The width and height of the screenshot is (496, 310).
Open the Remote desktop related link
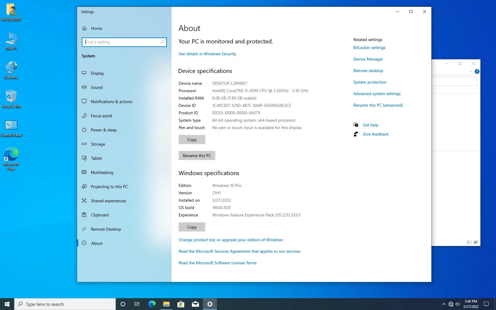click(x=368, y=70)
